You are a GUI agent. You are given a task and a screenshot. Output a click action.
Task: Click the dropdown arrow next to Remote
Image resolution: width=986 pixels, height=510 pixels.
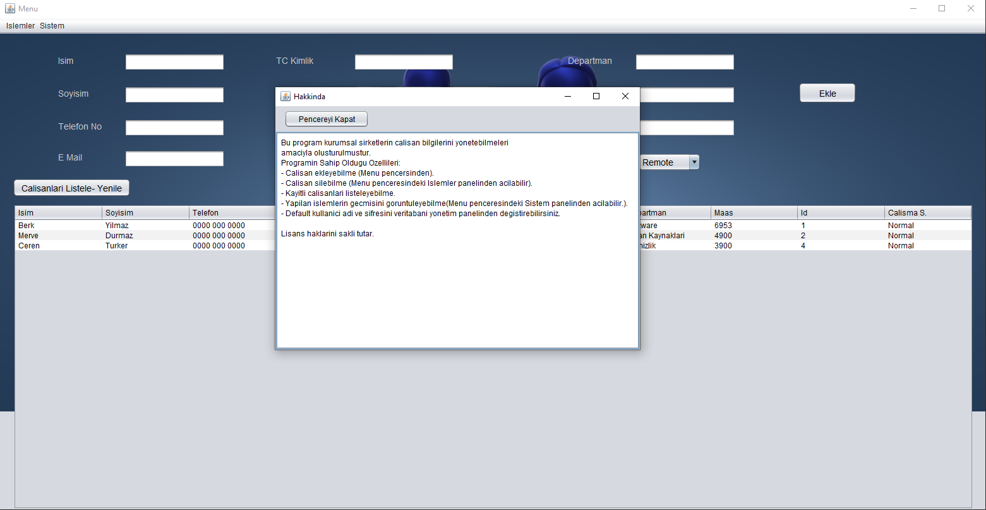point(694,162)
